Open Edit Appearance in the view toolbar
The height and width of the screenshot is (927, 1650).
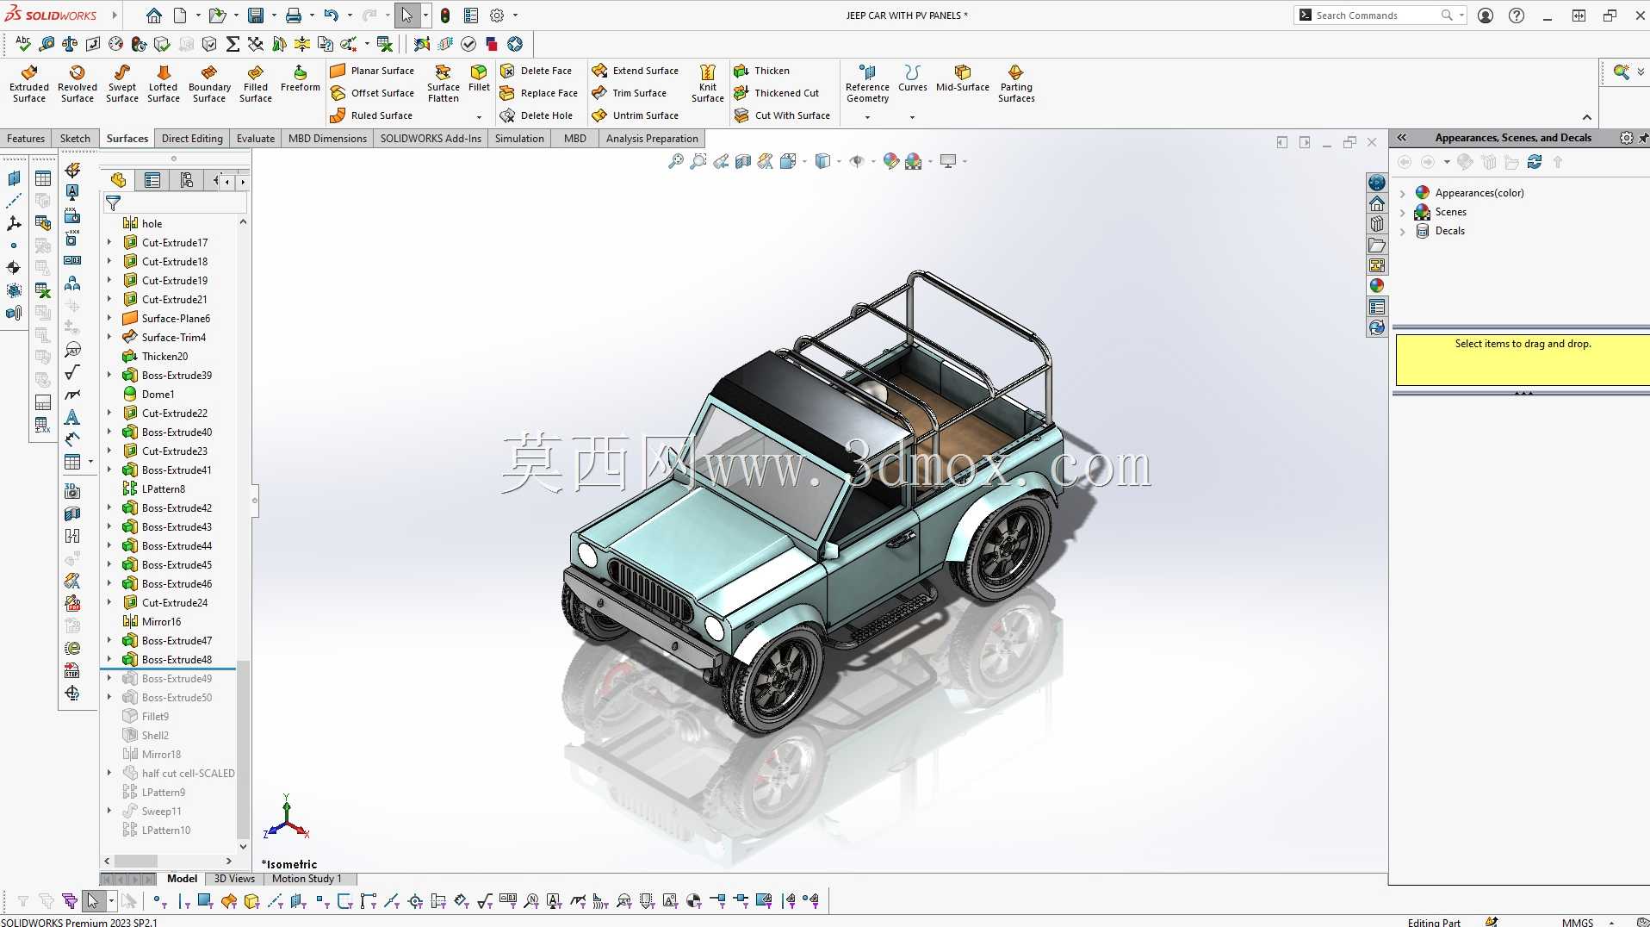(x=891, y=161)
